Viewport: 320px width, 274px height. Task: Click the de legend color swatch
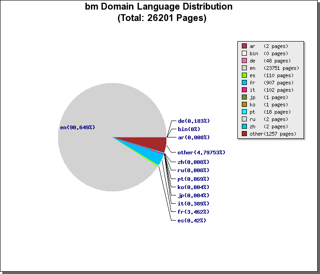tap(244, 61)
